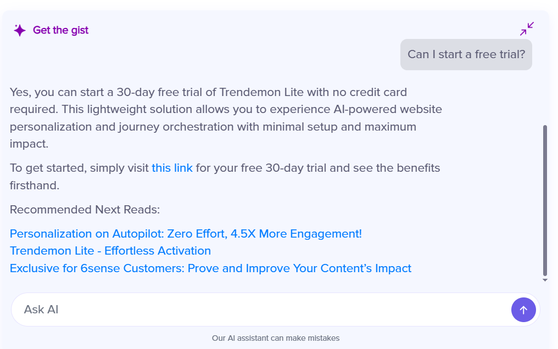Click the "Recommended Next Reads:" heading
558x349 pixels.
point(85,210)
